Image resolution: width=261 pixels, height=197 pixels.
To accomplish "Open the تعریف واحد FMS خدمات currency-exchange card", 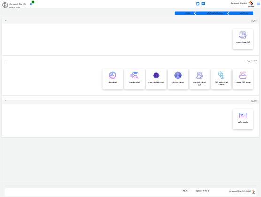I will tap(221, 79).
